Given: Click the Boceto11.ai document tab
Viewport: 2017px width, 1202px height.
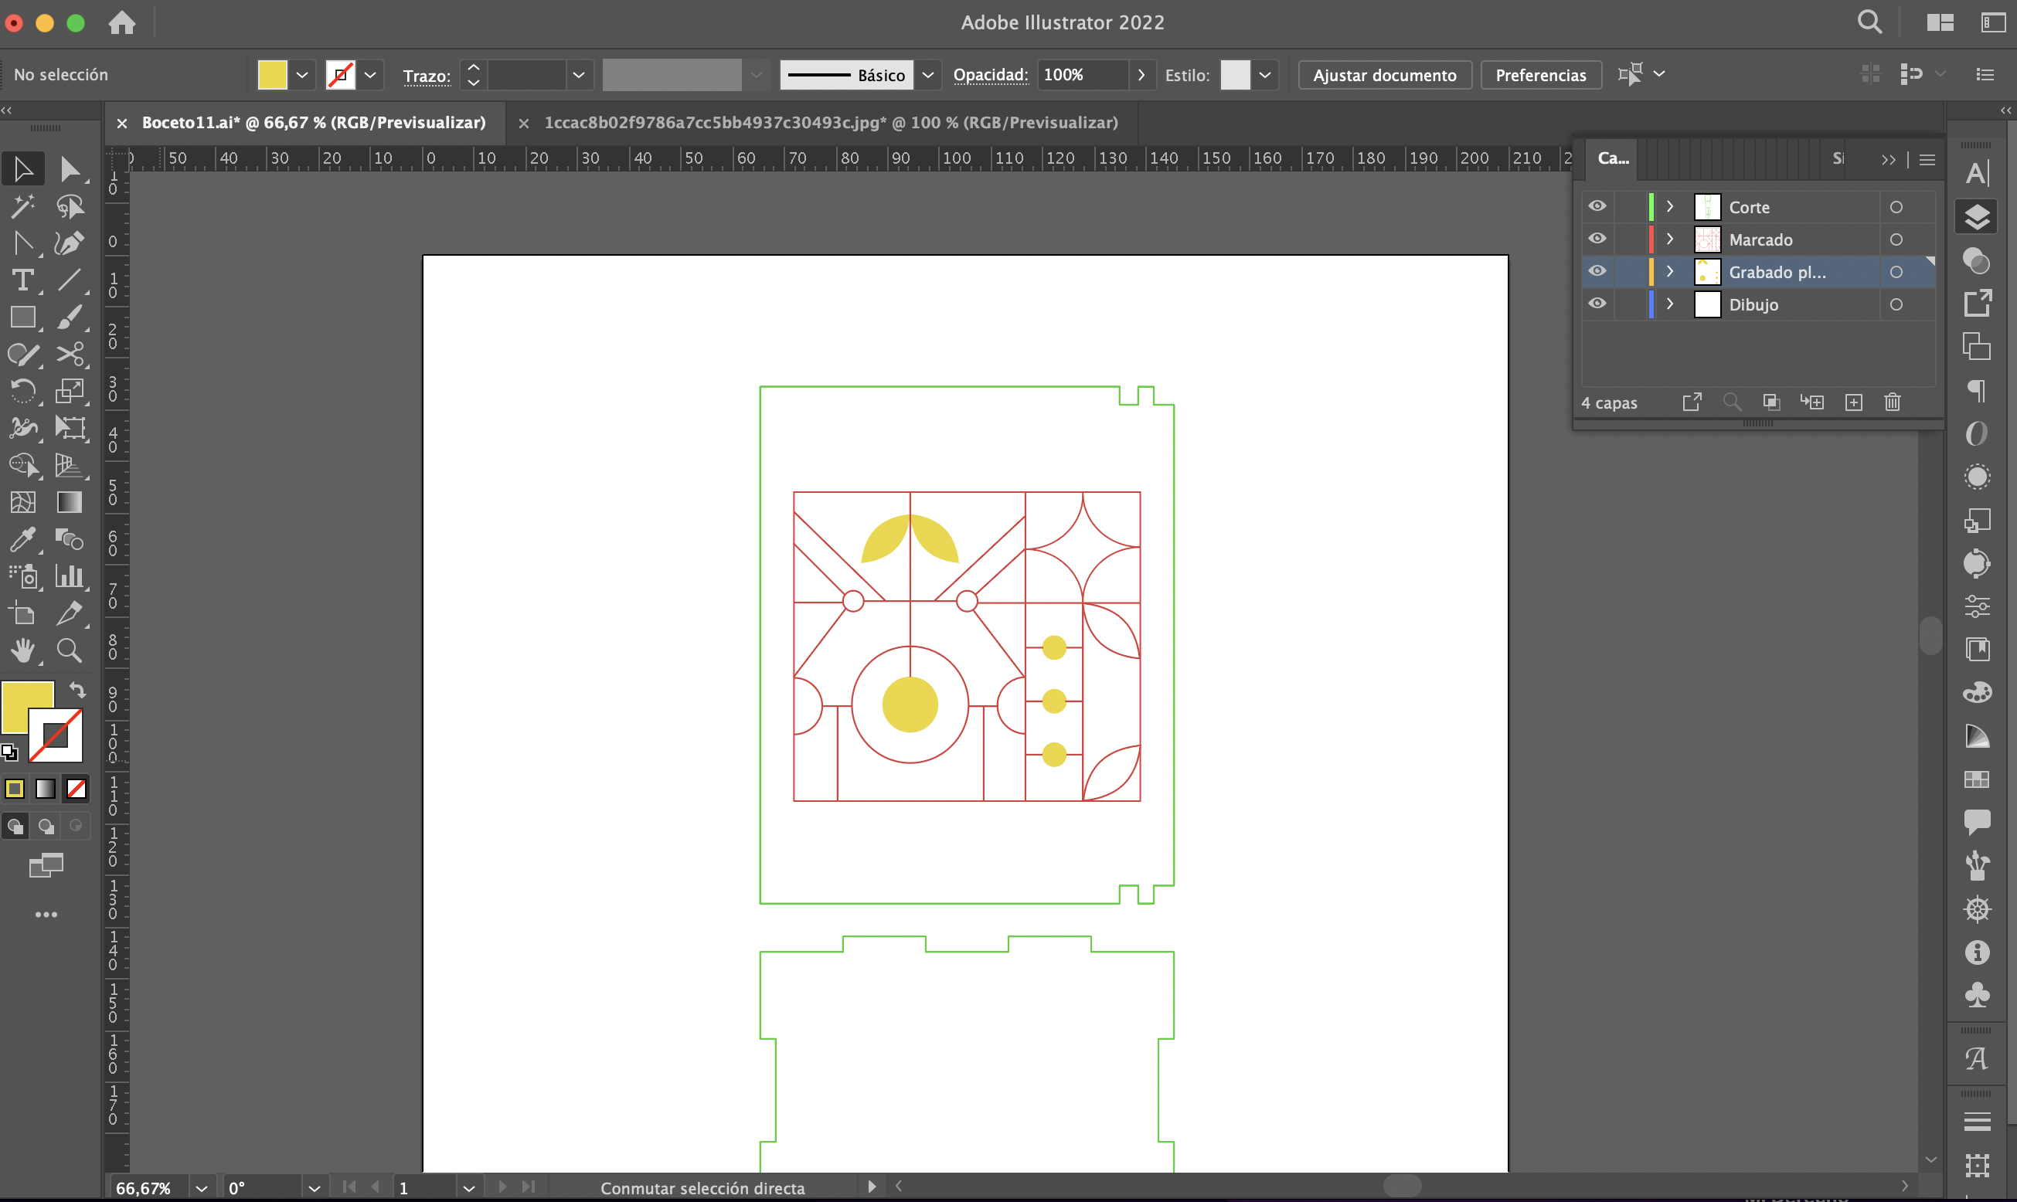Looking at the screenshot, I should point(314,122).
